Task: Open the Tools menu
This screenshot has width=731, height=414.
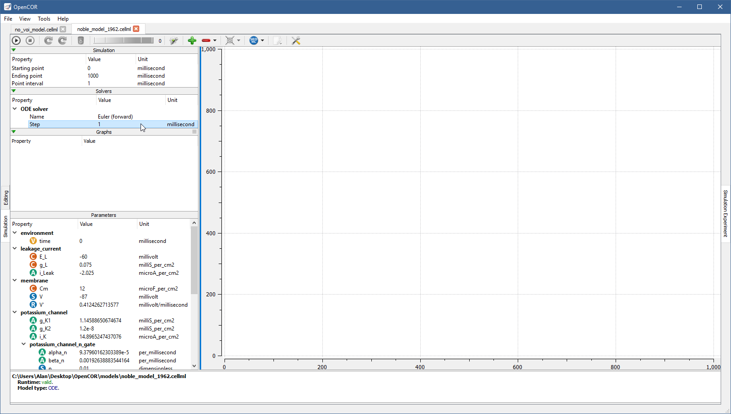Action: 44,19
